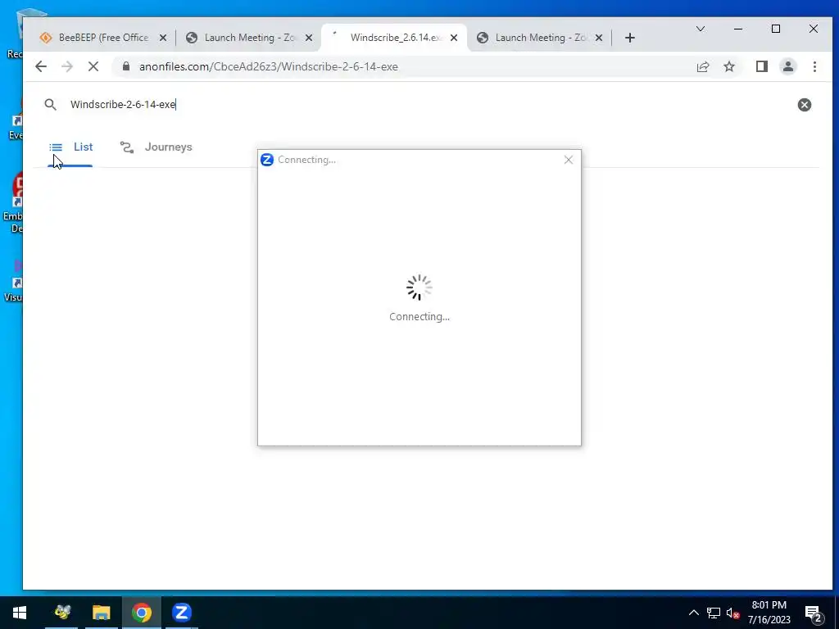
Task: Click Chrome taskbar icon
Action: [141, 613]
